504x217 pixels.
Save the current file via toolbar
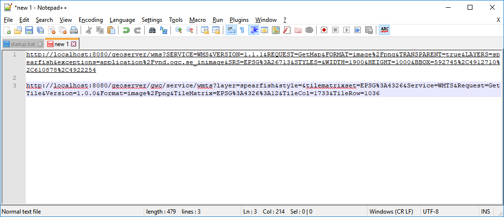(x=29, y=30)
